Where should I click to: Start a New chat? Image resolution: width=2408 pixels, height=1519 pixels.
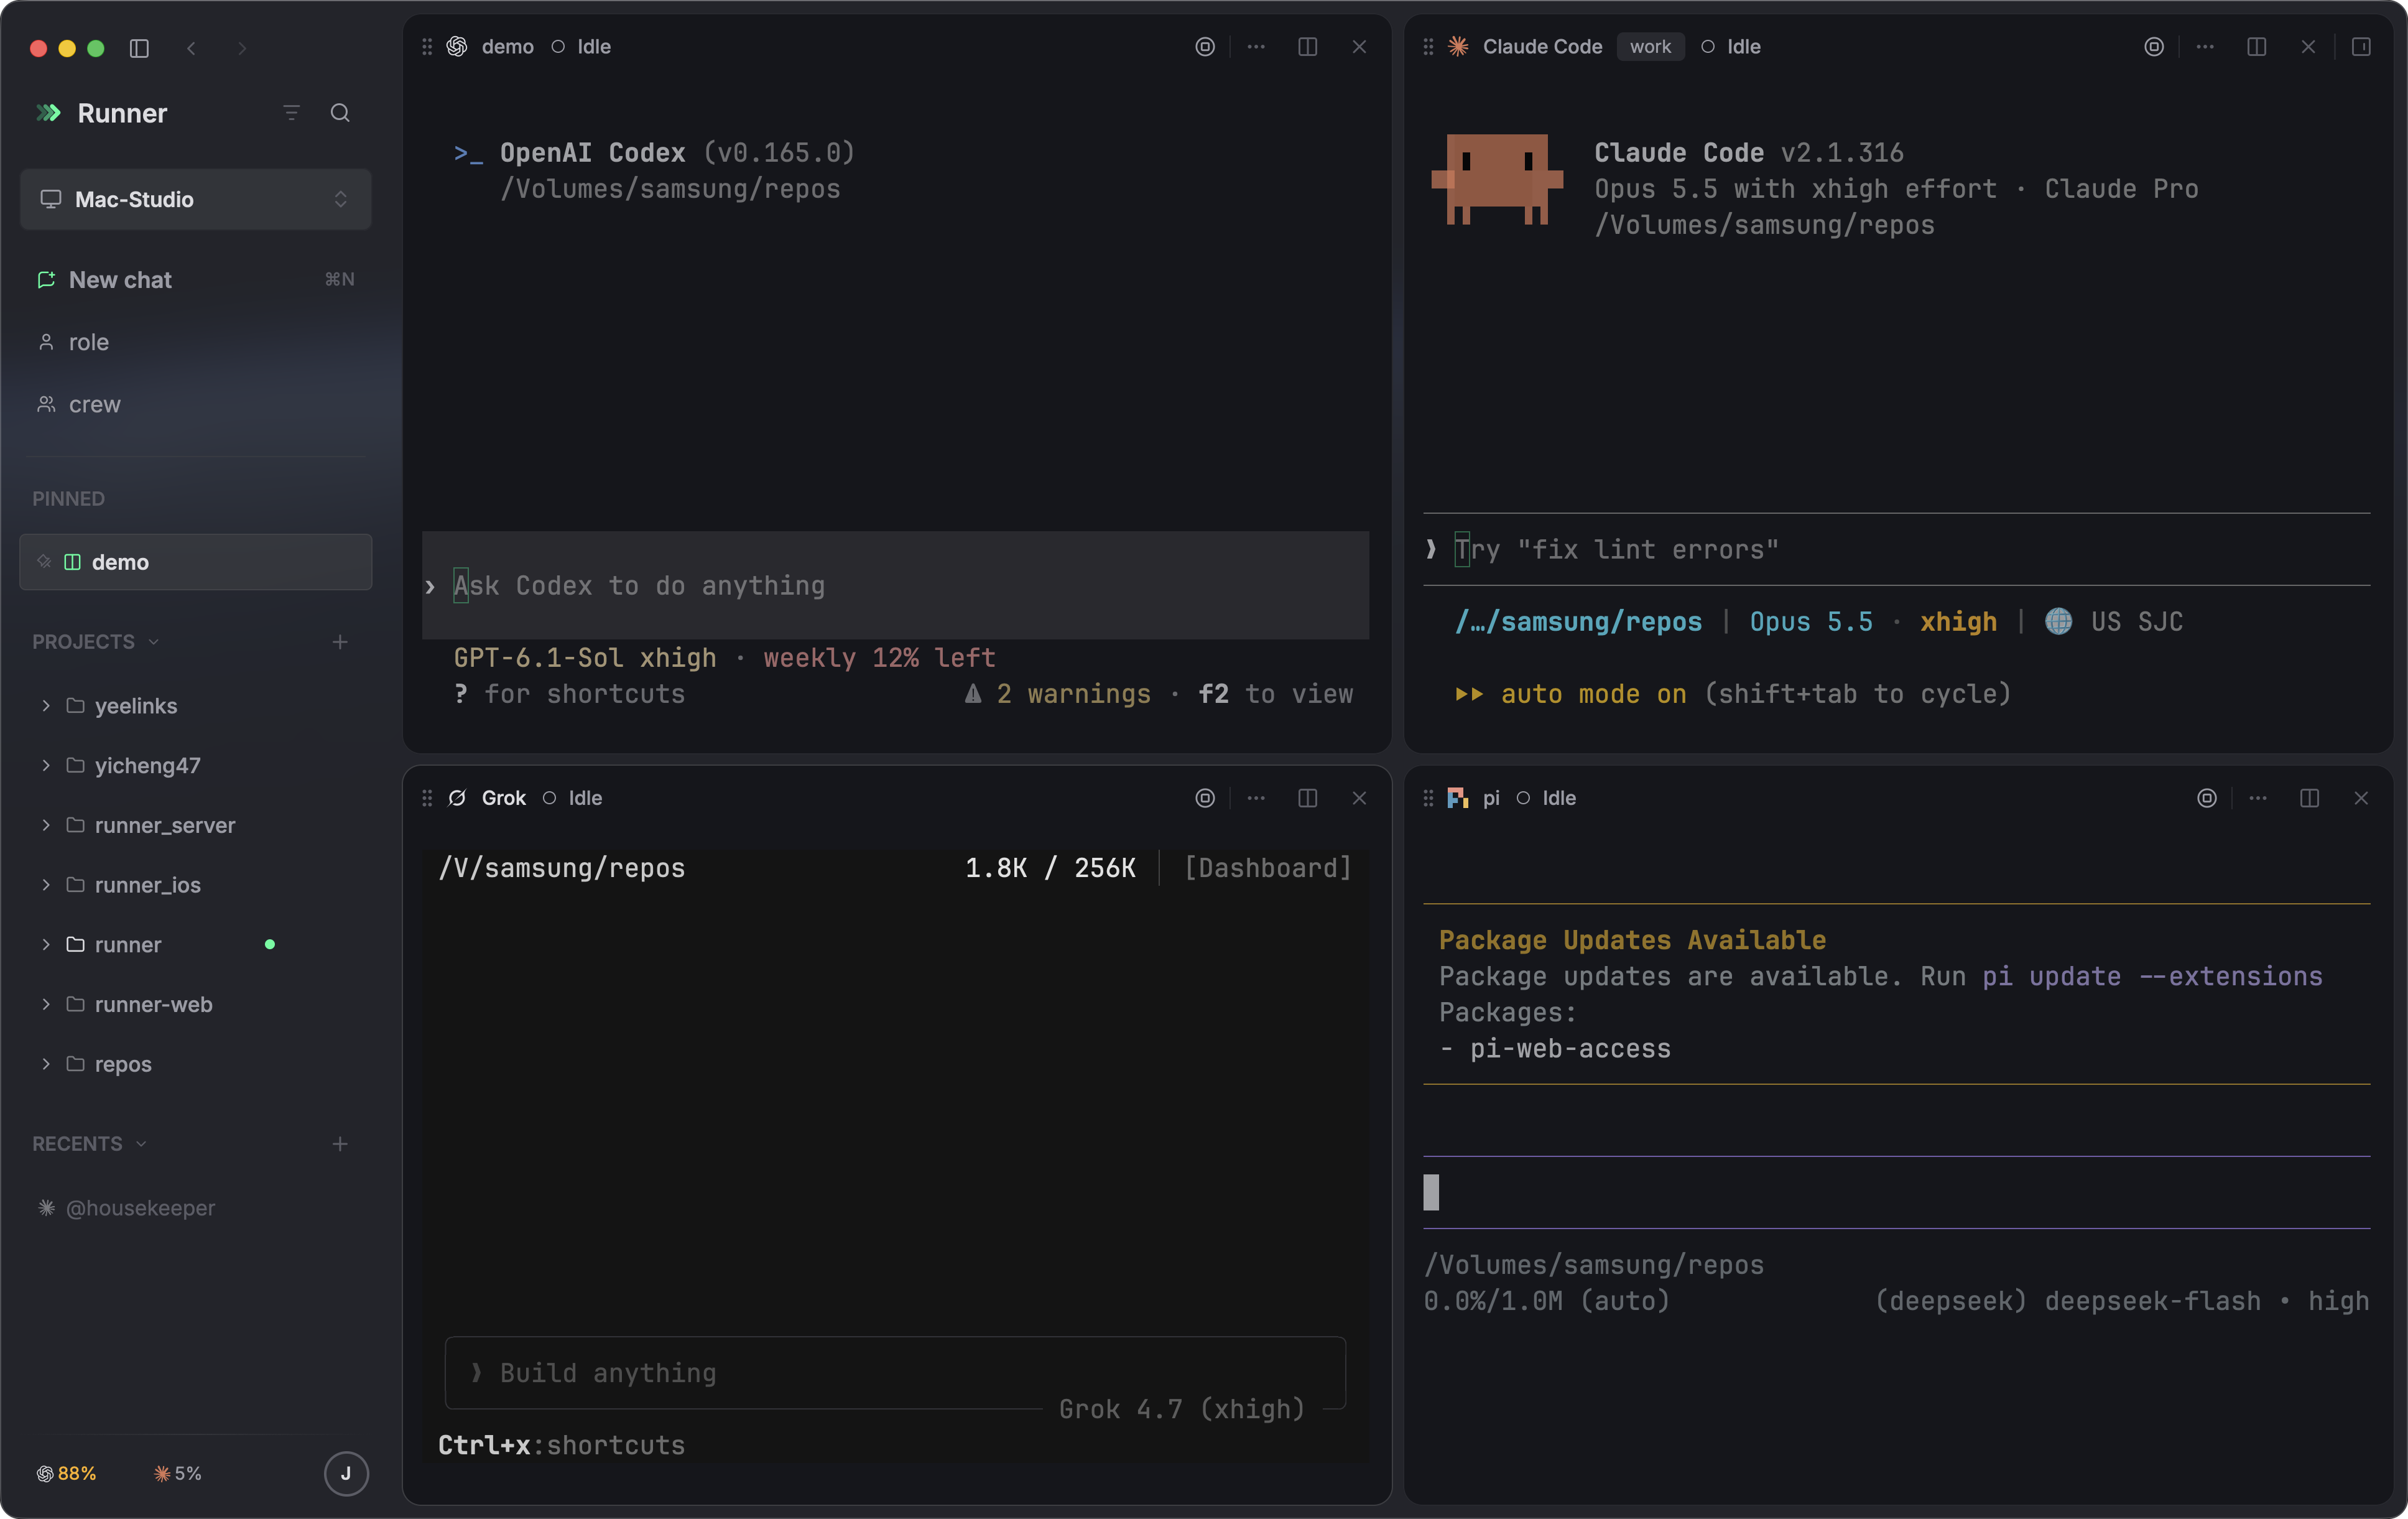(x=196, y=280)
